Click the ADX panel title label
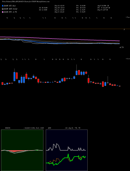The image size is (130, 171). tap(50, 128)
